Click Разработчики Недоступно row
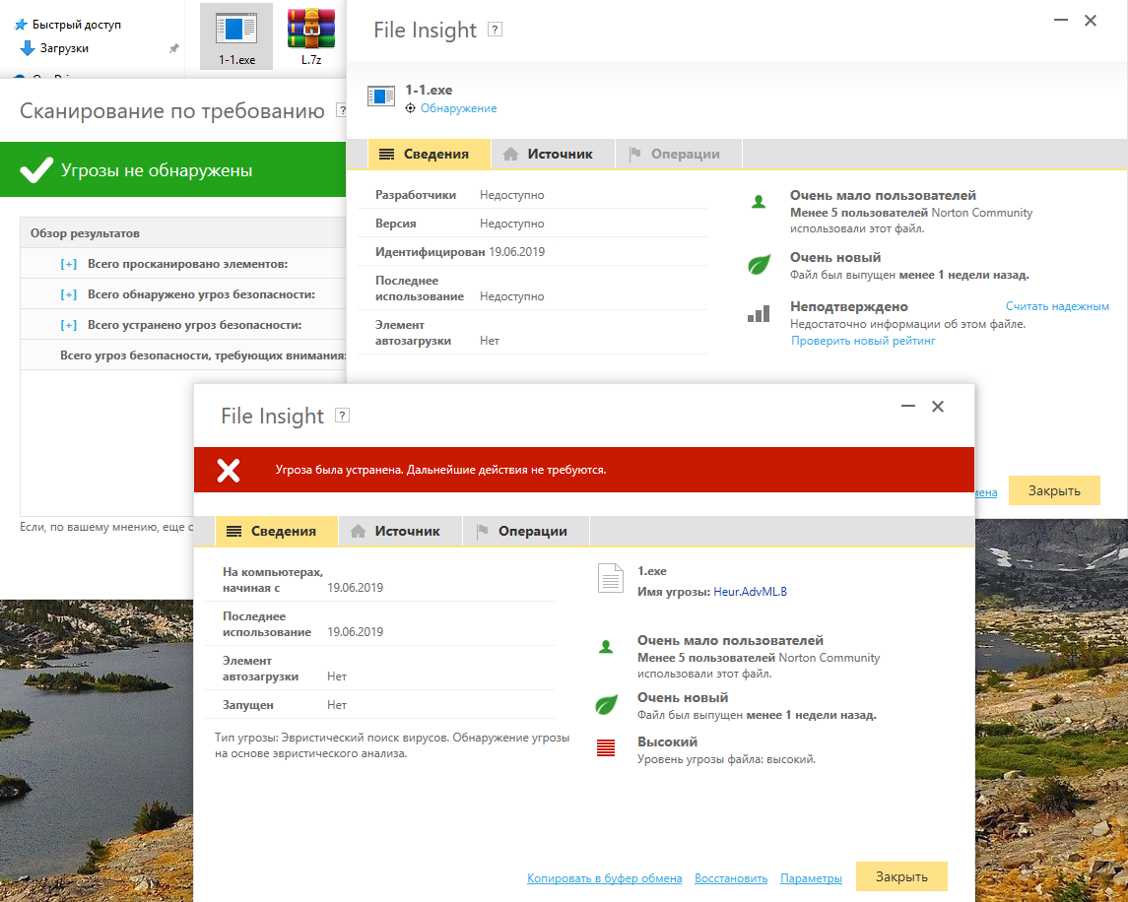Screen dimensions: 1128x902 [532, 195]
